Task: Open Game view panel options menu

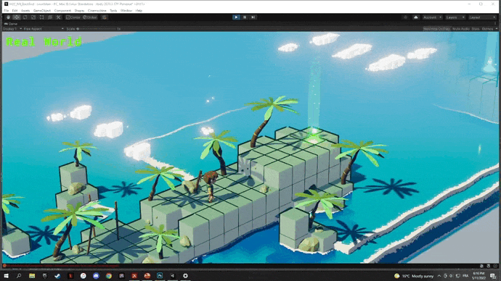Action: tap(496, 24)
